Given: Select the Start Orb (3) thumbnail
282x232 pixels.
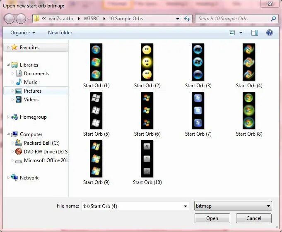Looking at the screenshot, I should tap(198, 62).
